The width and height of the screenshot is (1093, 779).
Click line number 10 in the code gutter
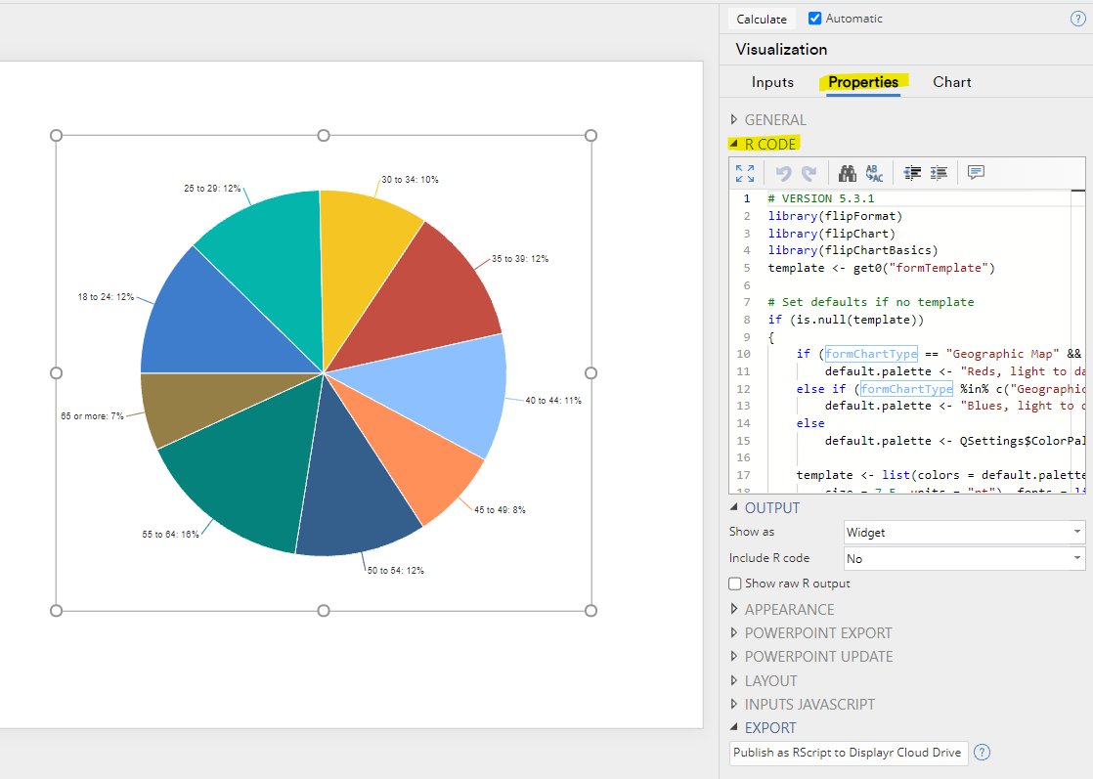[x=744, y=354]
